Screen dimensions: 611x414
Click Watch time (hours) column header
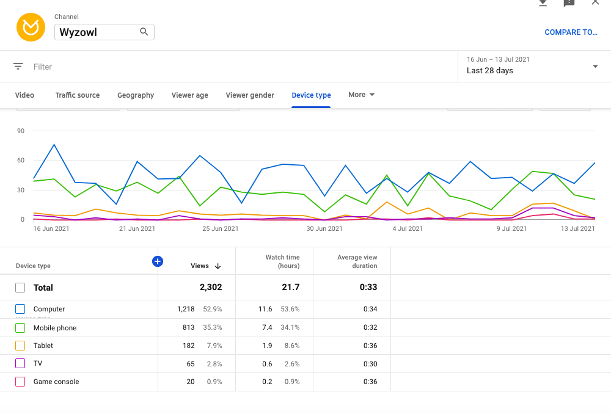click(282, 262)
